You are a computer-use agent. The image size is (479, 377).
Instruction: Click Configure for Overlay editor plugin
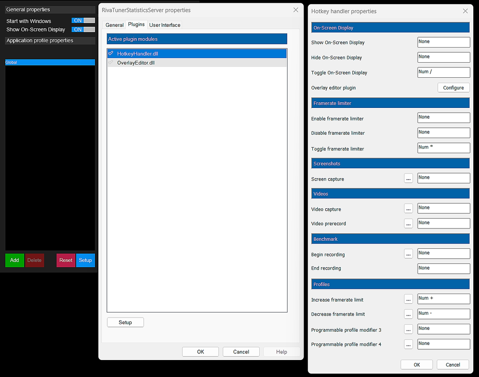[x=453, y=88]
